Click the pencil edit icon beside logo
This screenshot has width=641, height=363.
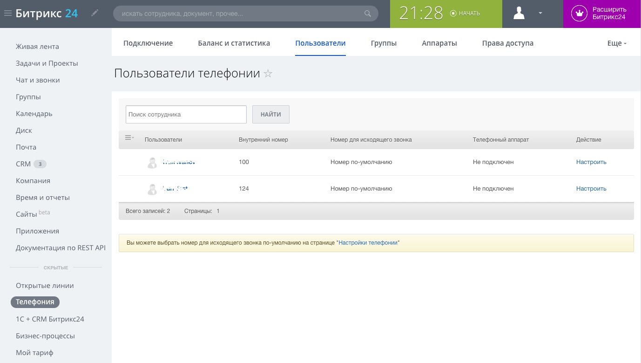click(x=95, y=13)
